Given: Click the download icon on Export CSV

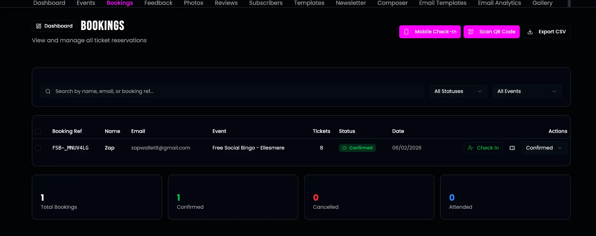Looking at the screenshot, I should coord(530,32).
